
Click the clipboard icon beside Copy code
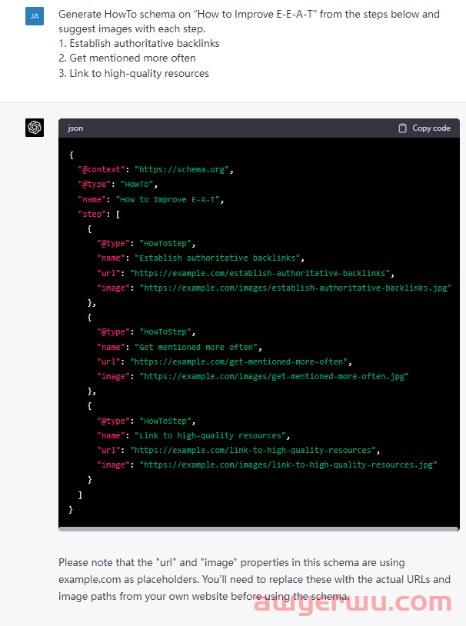tap(402, 128)
